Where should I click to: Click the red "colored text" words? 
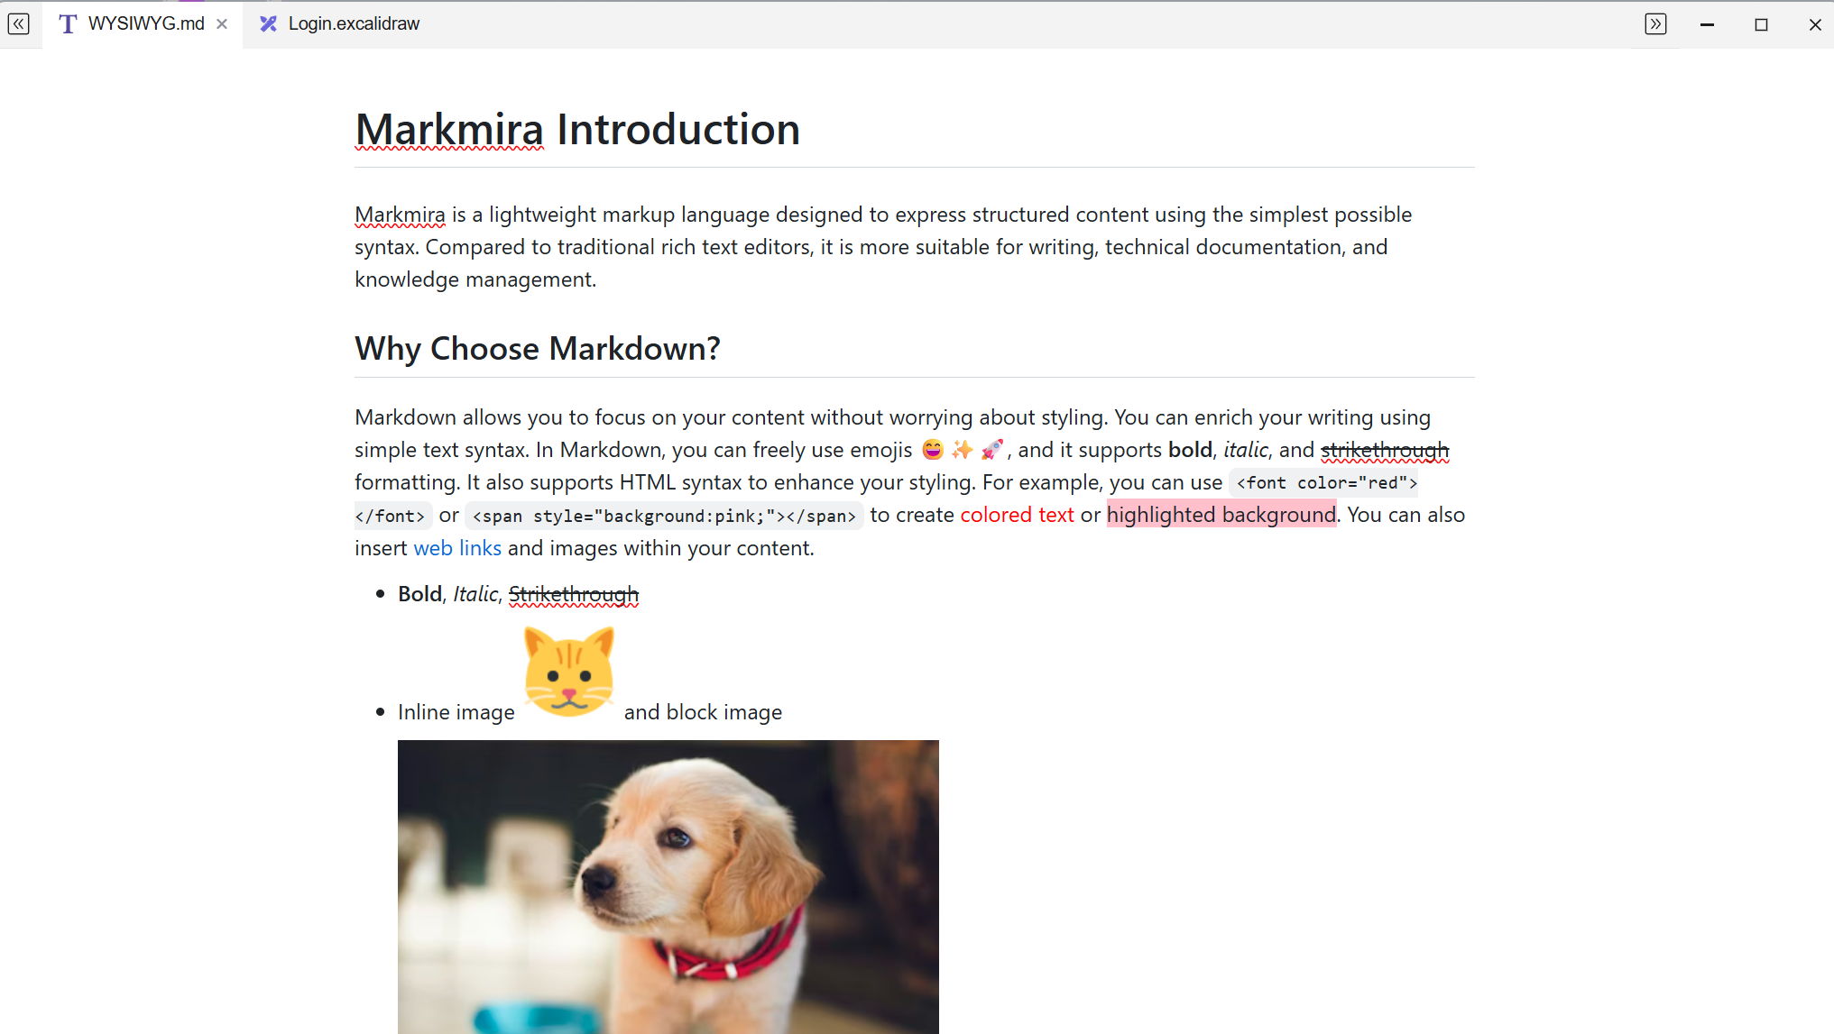click(1017, 515)
